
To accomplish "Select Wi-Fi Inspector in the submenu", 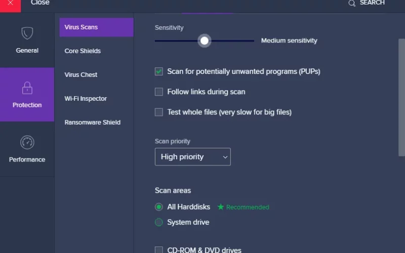I will 86,98.
